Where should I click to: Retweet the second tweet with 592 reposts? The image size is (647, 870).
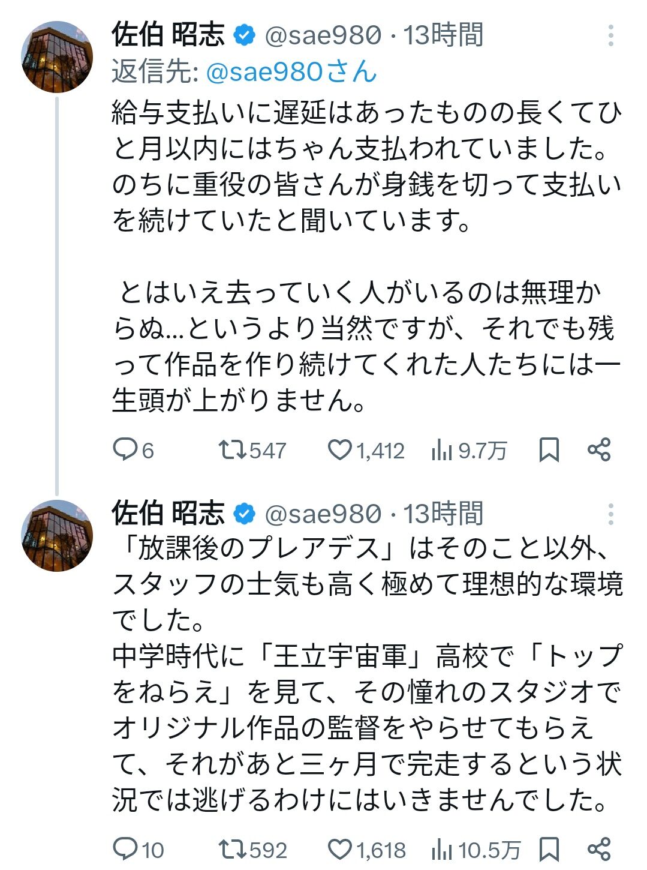[230, 848]
